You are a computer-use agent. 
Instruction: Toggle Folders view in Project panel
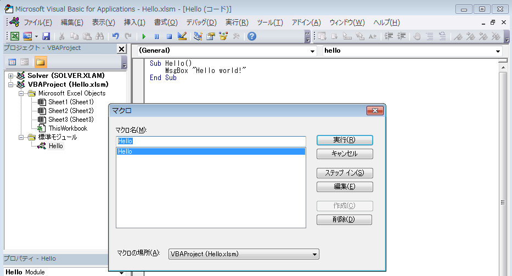click(41, 62)
